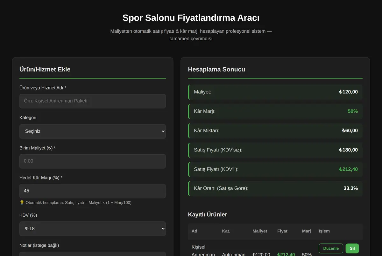Click the İşlem column header
The width and height of the screenshot is (382, 256).
324,231
